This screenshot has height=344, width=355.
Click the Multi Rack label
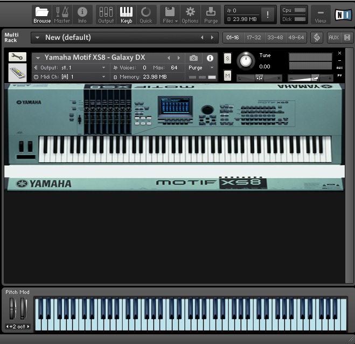[x=11, y=37]
